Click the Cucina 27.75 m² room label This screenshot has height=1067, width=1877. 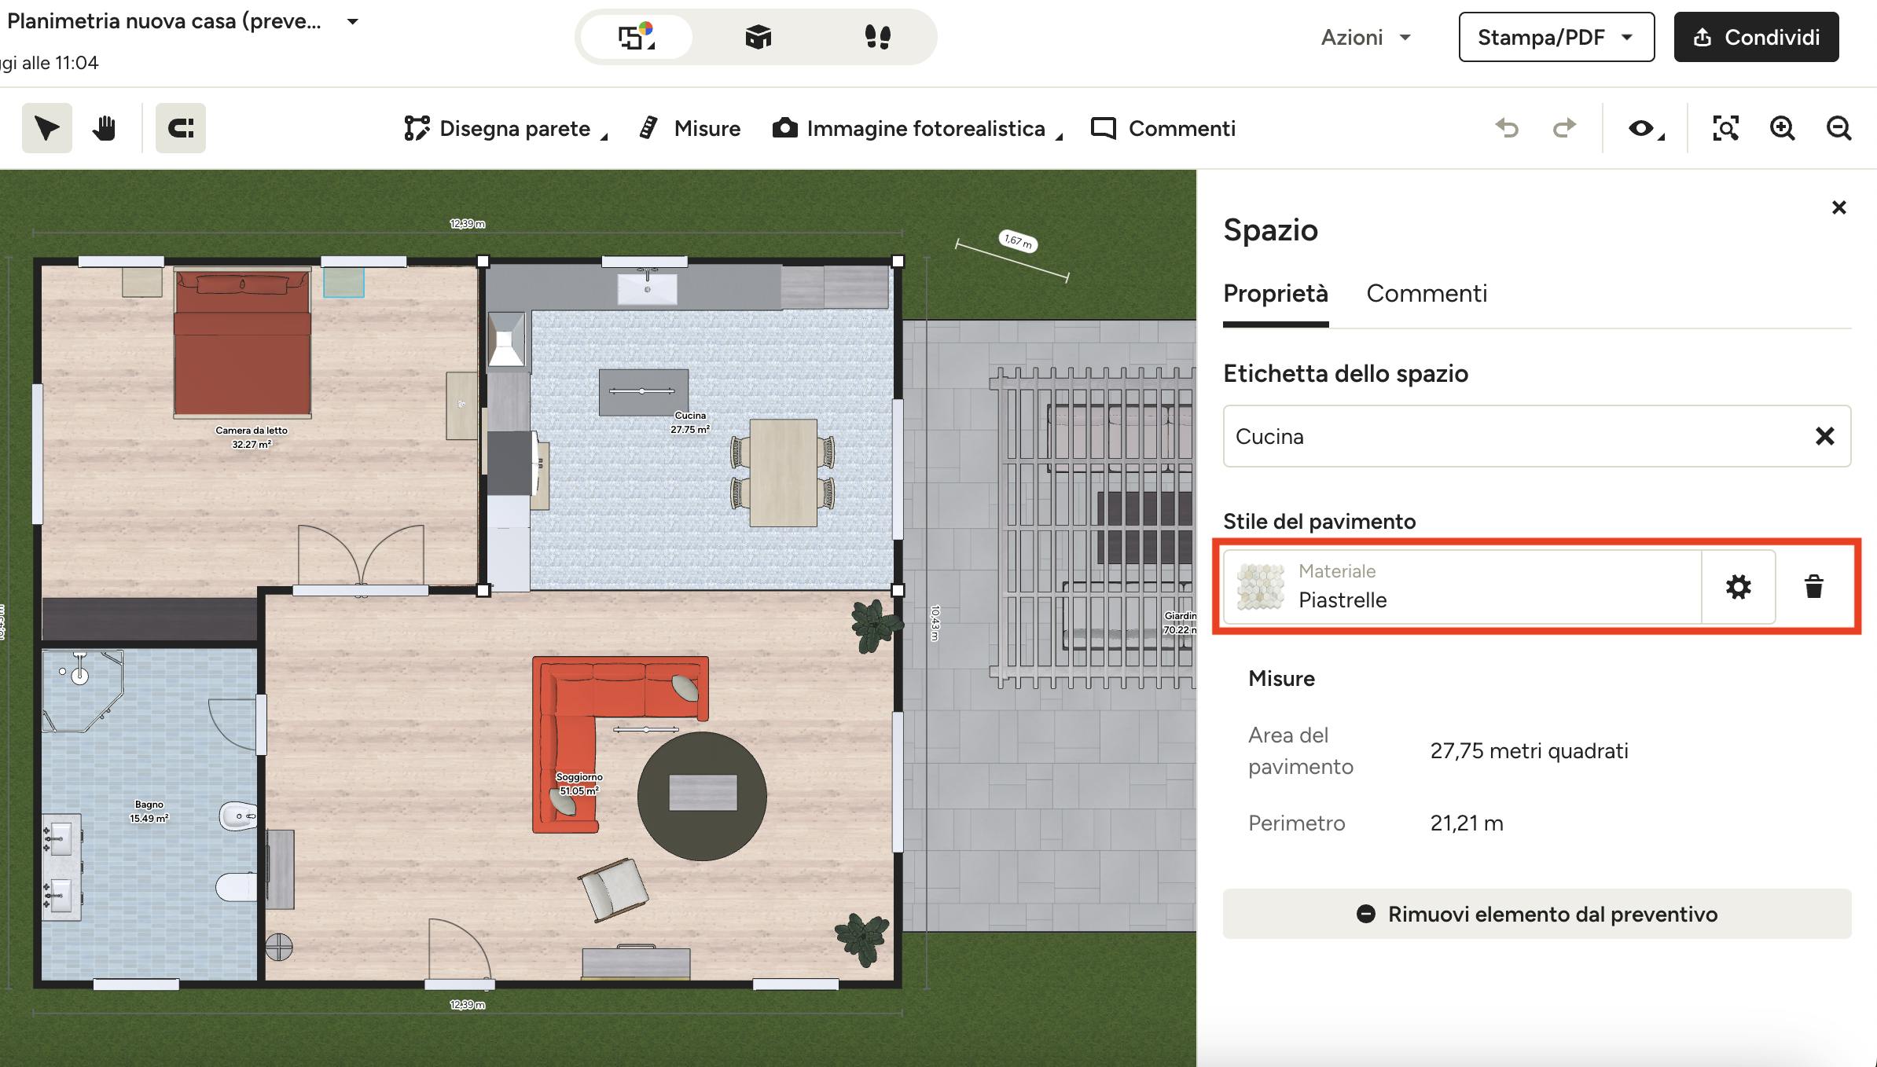690,423
